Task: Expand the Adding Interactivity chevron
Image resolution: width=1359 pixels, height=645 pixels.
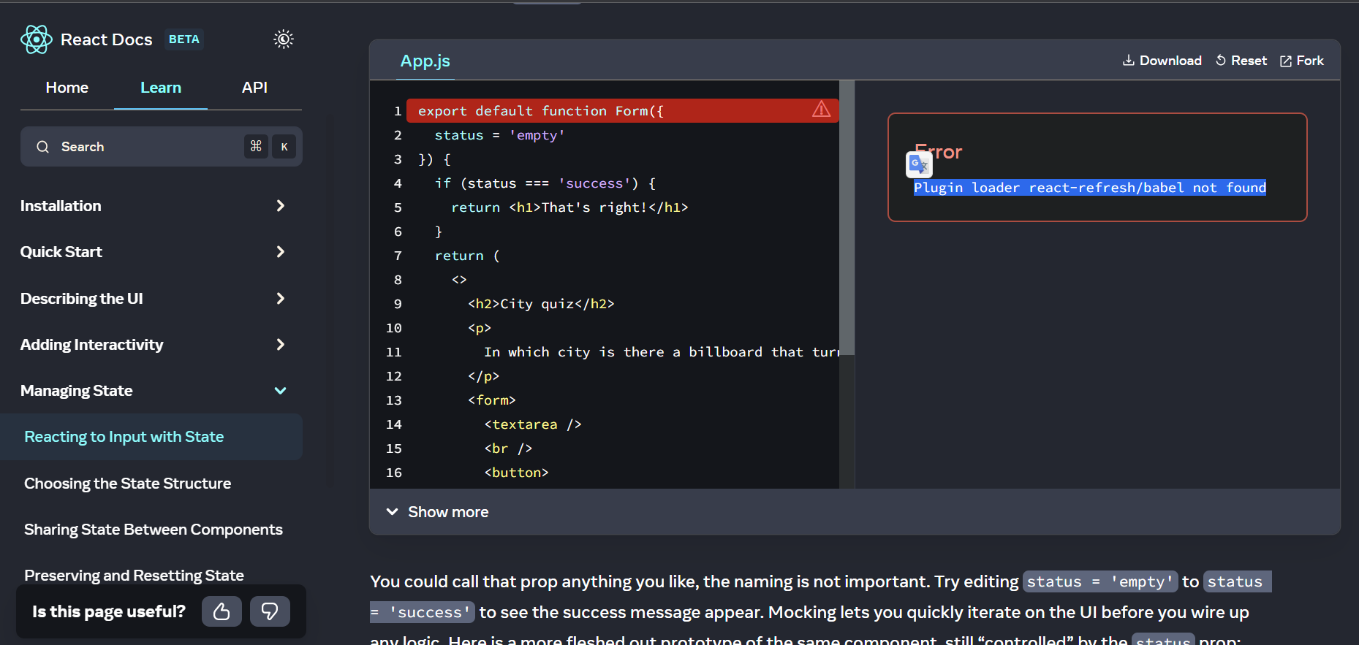Action: (281, 344)
